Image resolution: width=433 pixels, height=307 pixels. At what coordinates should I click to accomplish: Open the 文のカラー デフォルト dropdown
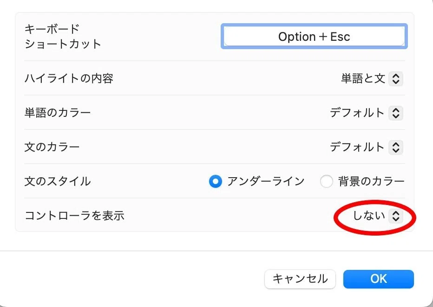click(366, 147)
